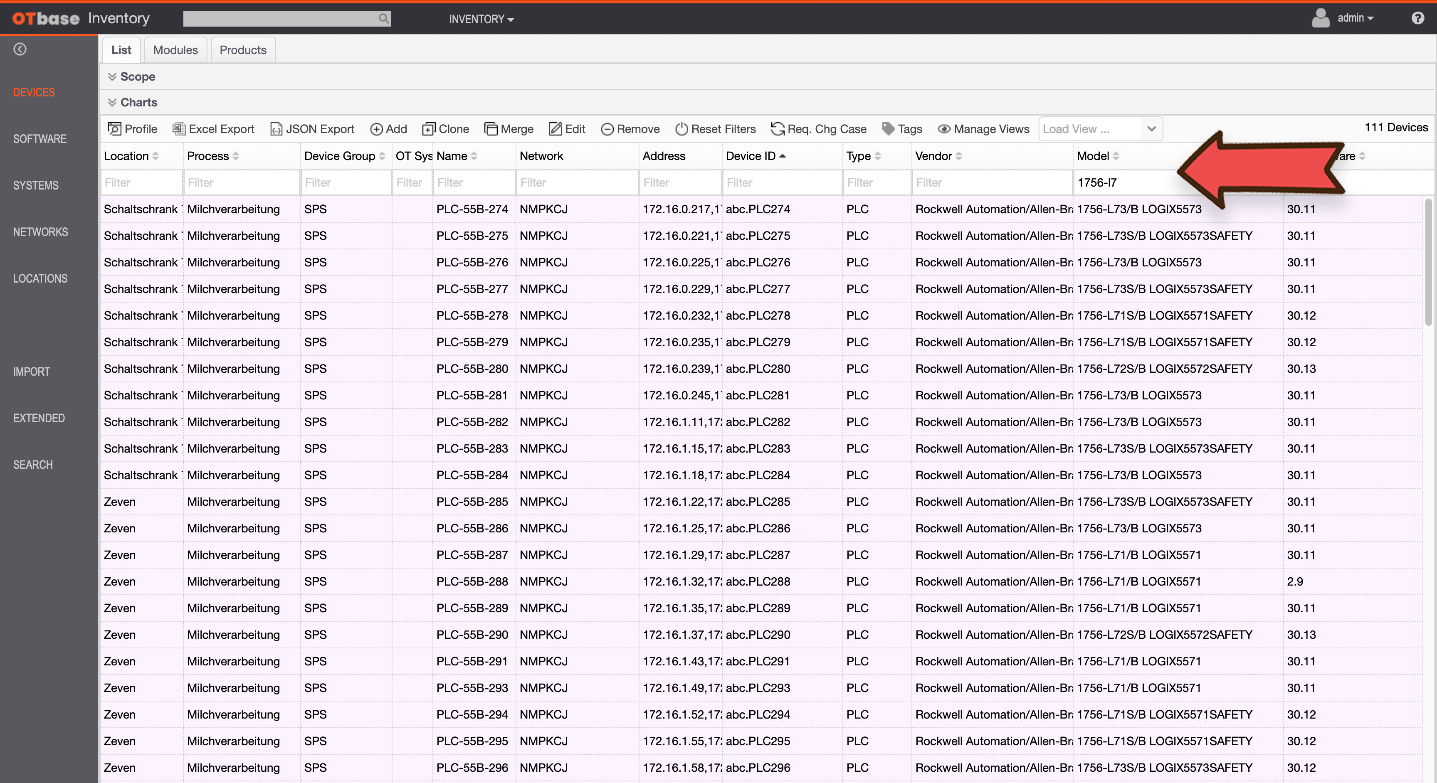The height and width of the screenshot is (783, 1437).
Task: Open NETWORKS in the sidebar
Action: click(41, 232)
